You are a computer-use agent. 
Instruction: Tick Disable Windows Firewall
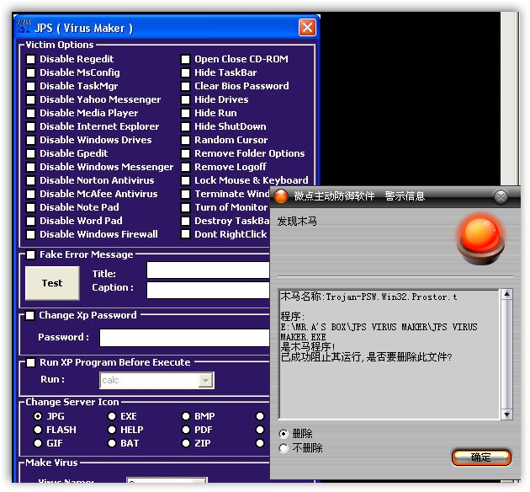(31, 234)
